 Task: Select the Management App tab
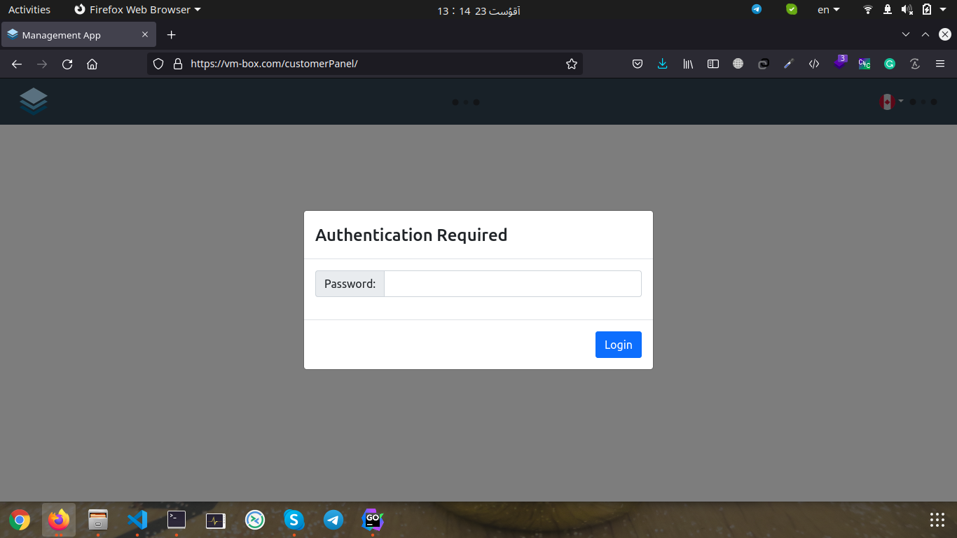[x=70, y=35]
